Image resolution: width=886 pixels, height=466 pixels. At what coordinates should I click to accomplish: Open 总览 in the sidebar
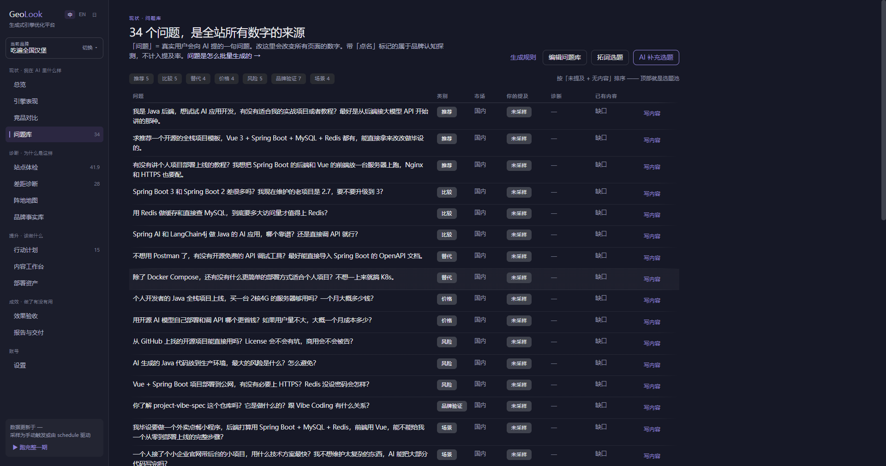pos(54,85)
